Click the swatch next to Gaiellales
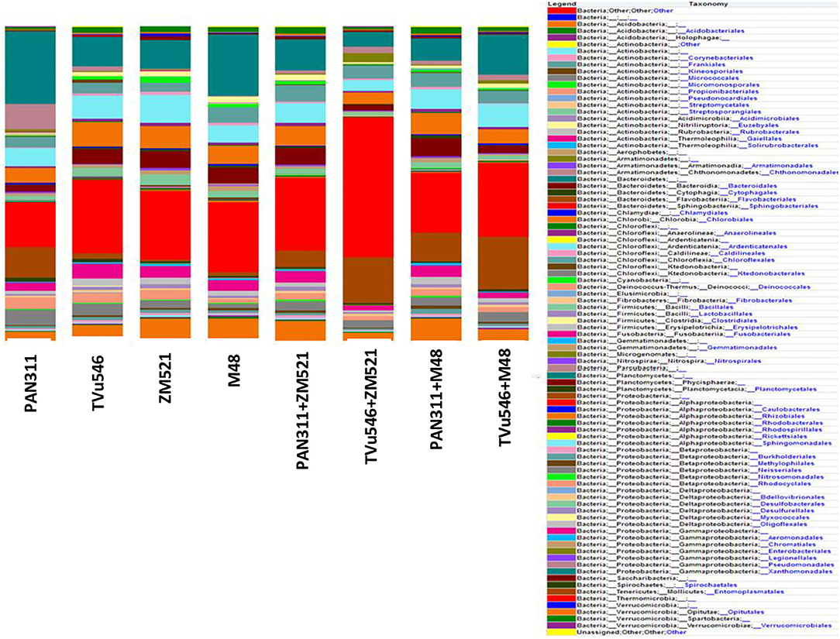The image size is (840, 639). 561,139
